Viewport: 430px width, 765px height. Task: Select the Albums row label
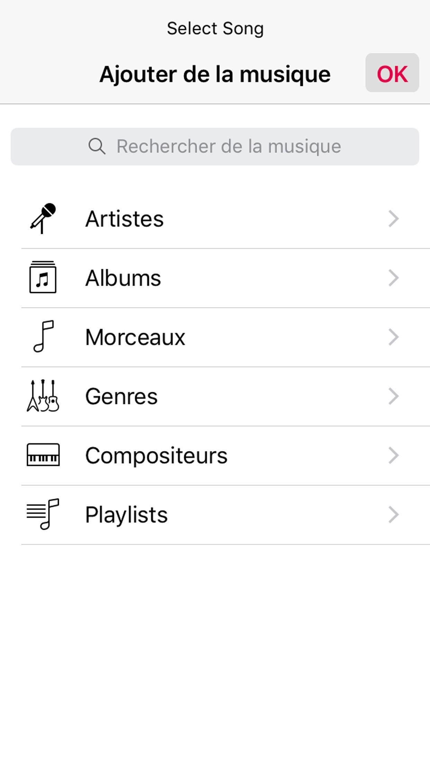123,278
